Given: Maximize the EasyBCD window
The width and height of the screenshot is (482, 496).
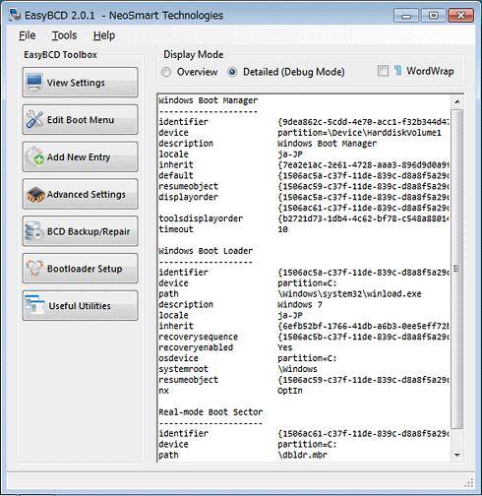Looking at the screenshot, I should 433,16.
